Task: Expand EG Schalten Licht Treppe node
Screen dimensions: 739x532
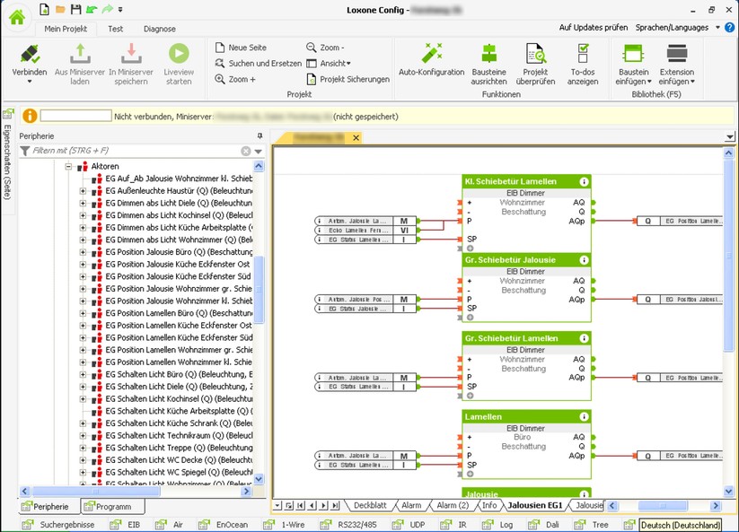Action: click(x=83, y=448)
